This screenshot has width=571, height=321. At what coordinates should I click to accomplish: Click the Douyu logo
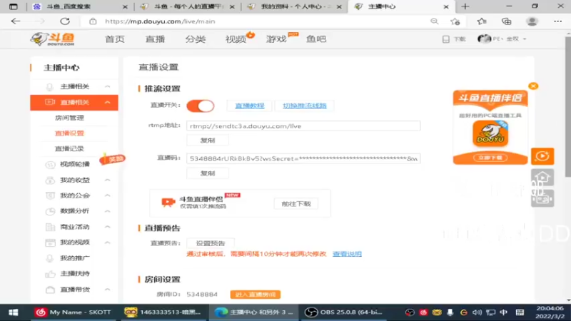52,39
